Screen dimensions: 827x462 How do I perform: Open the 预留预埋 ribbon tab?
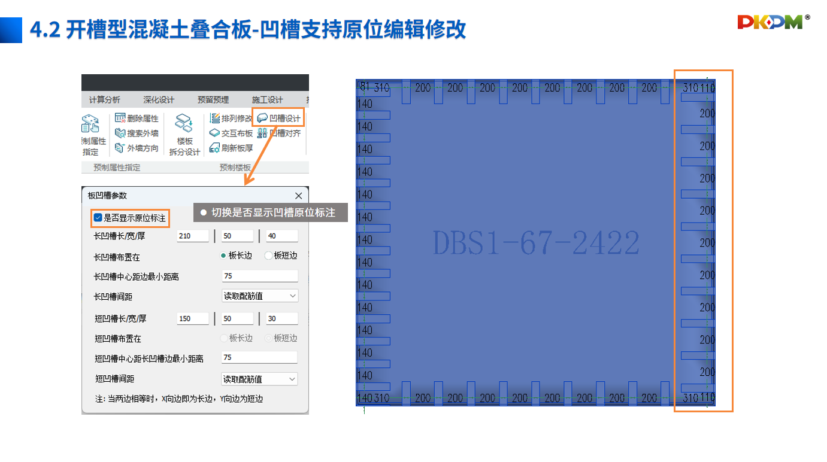(213, 100)
